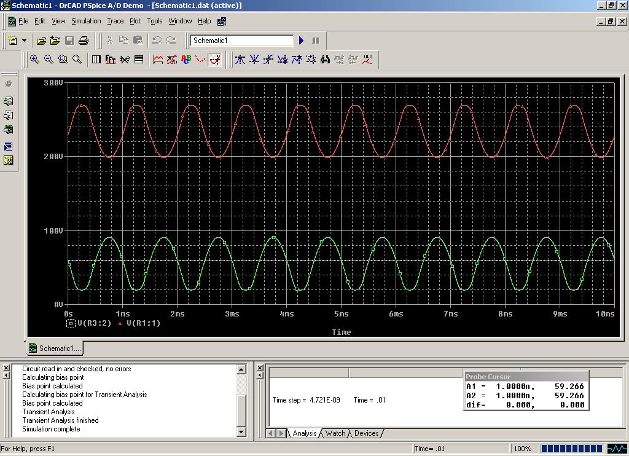Open the Edit menu
This screenshot has width=629, height=456.
40,21
